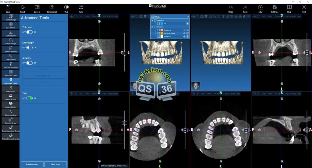Collapse the Implants tree group
Viewport: 312px width, 168px height.
(152, 20)
